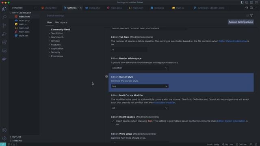Open the Docker view in activity bar

4,59
